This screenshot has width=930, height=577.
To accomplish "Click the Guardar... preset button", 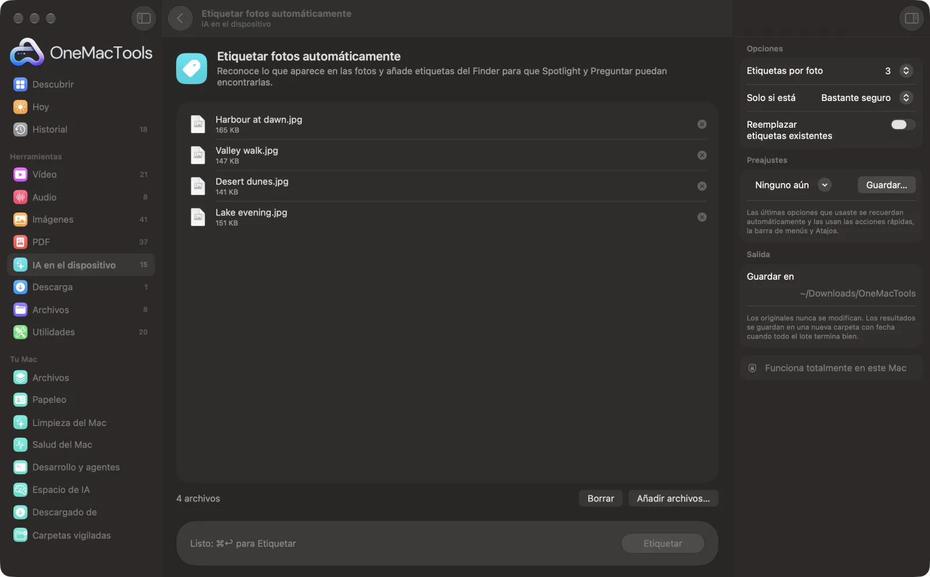I will [886, 185].
